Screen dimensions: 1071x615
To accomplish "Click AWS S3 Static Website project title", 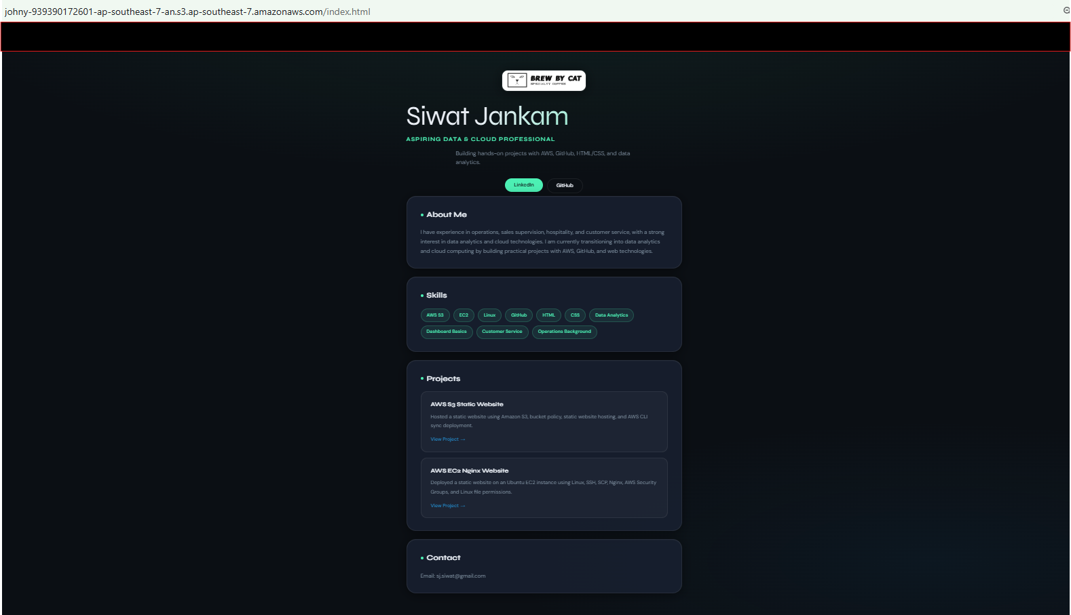I will tap(467, 404).
